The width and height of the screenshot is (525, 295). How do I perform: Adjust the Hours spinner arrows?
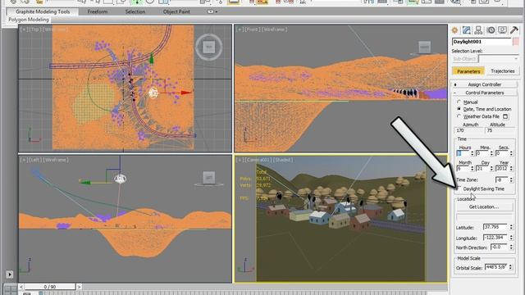coord(472,153)
